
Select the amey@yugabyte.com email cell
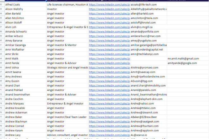(x=149, y=41)
